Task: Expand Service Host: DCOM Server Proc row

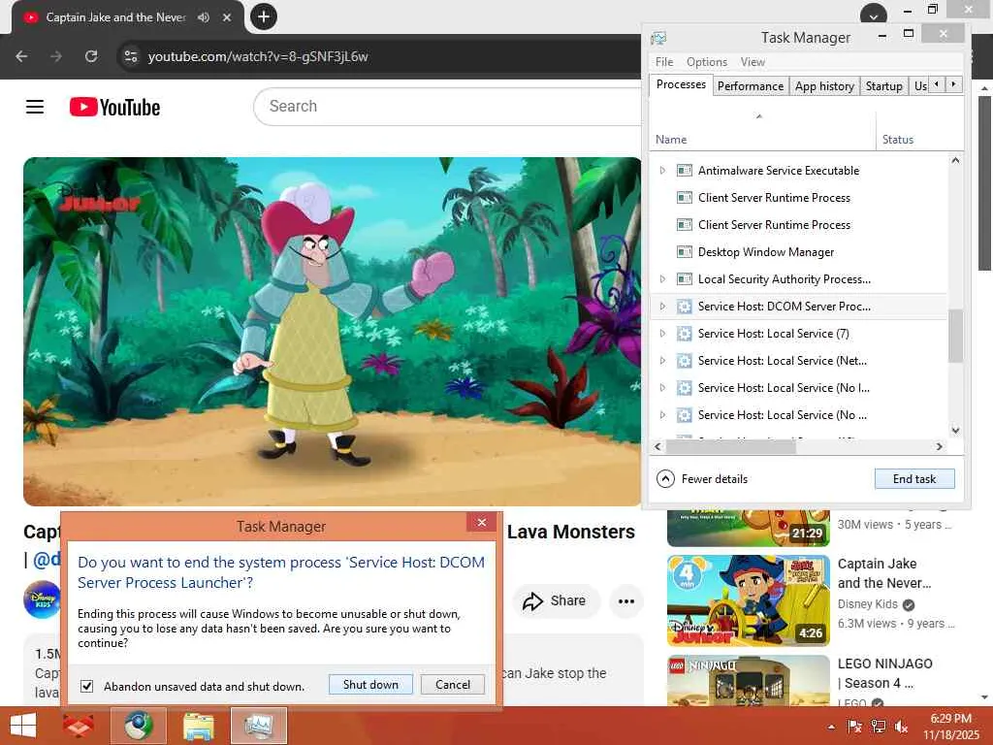Action: [662, 307]
